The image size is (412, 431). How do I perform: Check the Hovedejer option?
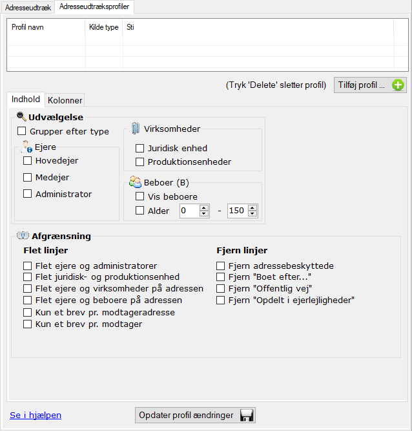(28, 160)
